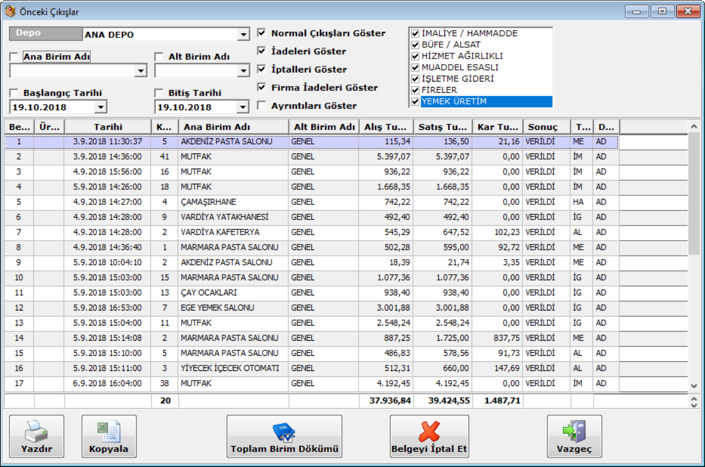Sort by Tarihi column header
Image resolution: width=705 pixels, height=467 pixels.
coord(108,127)
